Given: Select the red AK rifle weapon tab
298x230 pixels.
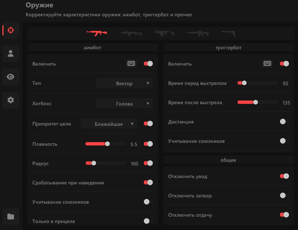Looking at the screenshot, I should [x=97, y=33].
